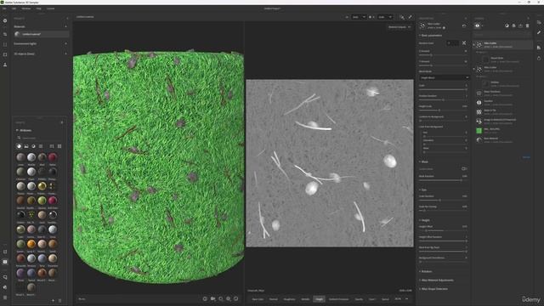Collapse the Size section
544x306 pixels.
point(423,190)
